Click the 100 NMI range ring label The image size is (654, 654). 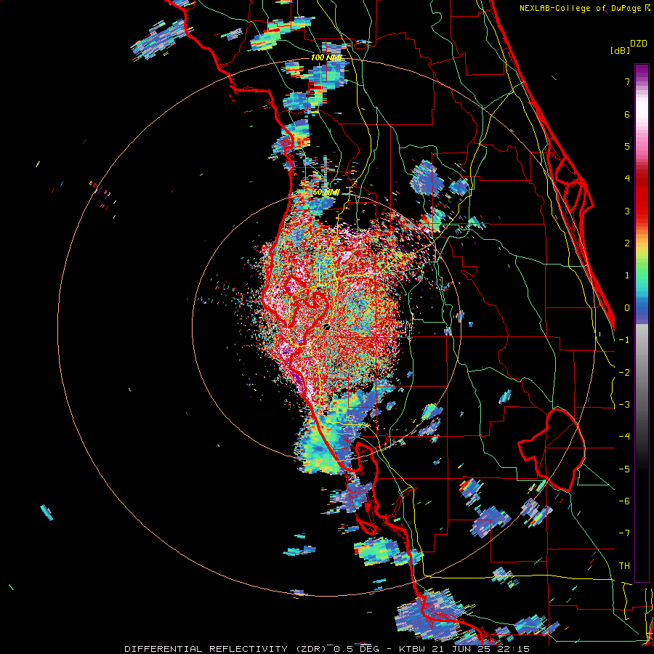[326, 57]
